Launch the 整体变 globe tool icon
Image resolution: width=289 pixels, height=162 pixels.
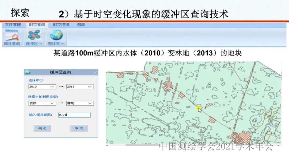[56, 37]
